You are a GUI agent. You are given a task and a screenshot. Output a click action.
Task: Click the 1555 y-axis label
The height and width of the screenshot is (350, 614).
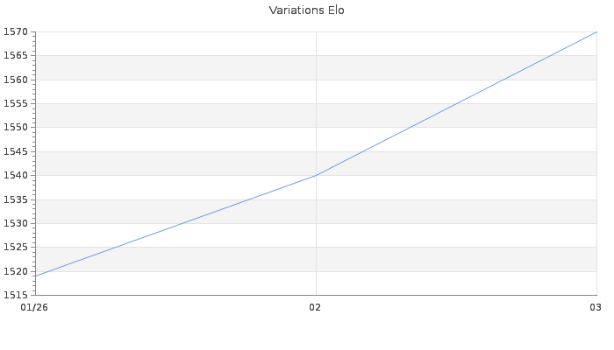click(17, 103)
